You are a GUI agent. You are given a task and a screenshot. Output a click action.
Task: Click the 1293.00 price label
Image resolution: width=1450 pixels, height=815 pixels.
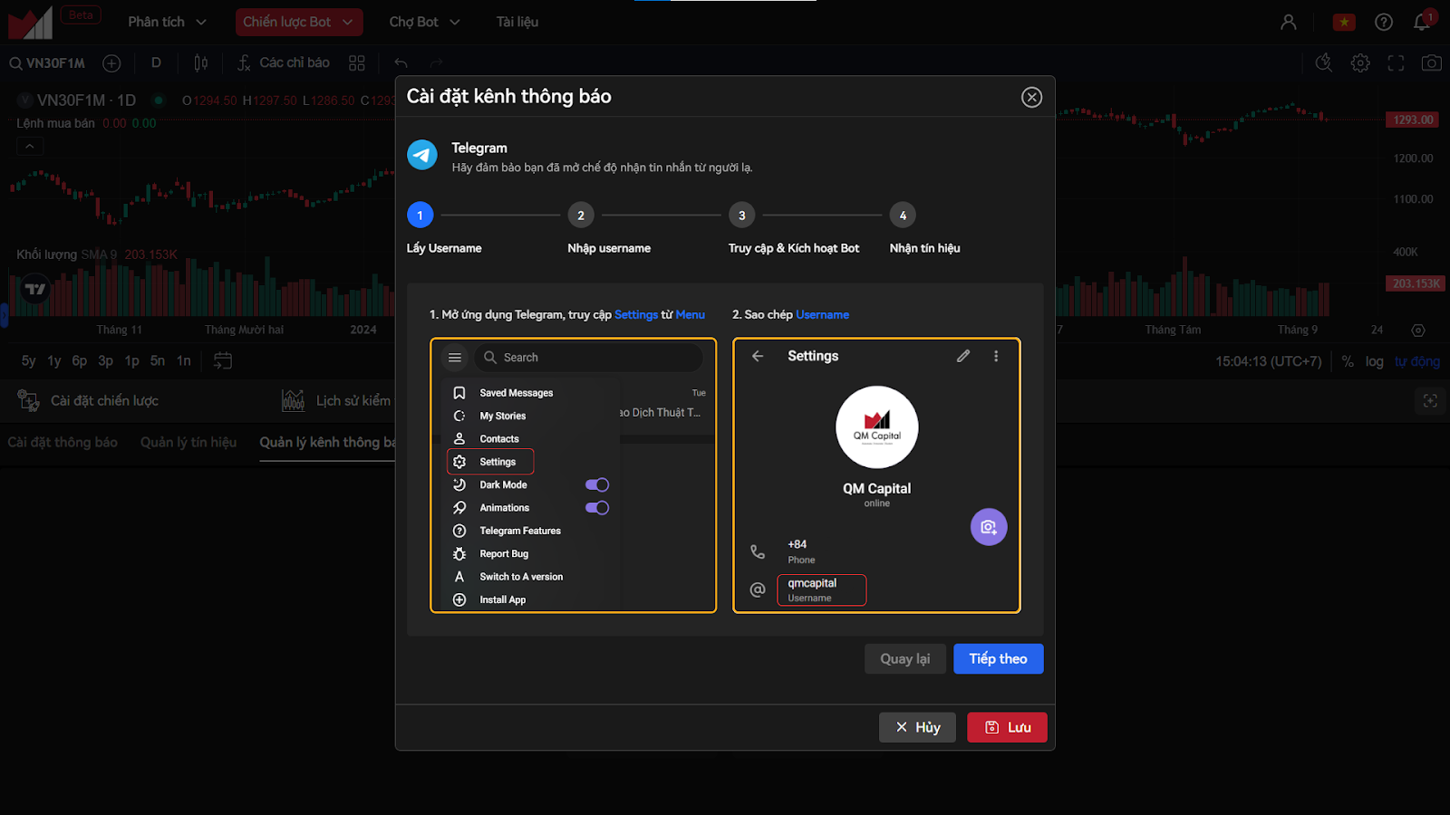1413,120
